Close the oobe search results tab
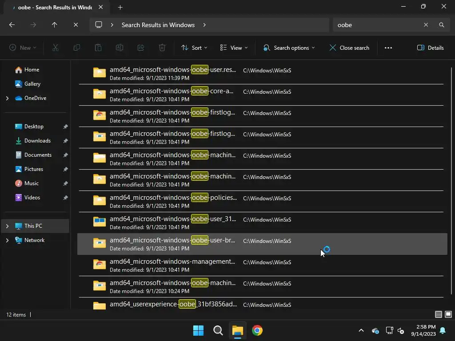 [101, 7]
